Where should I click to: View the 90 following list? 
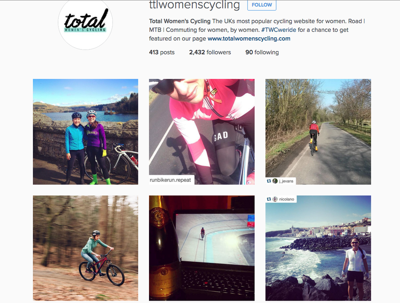(x=262, y=52)
